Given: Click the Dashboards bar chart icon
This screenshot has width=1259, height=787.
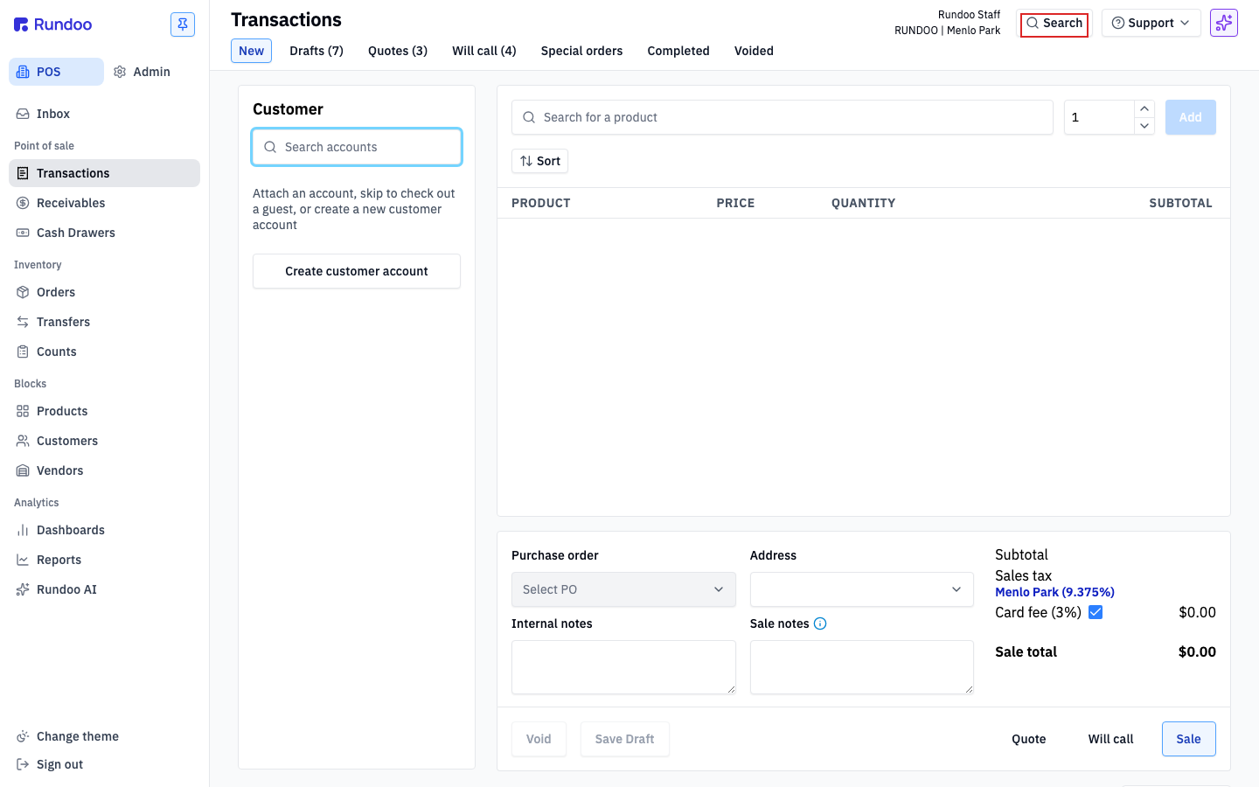Looking at the screenshot, I should [23, 530].
